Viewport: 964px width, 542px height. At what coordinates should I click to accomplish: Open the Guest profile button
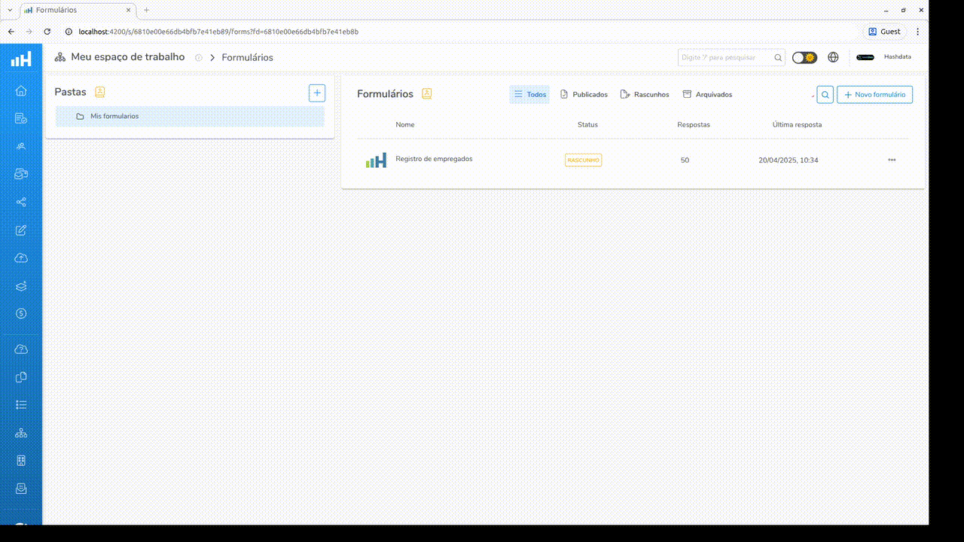[884, 32]
